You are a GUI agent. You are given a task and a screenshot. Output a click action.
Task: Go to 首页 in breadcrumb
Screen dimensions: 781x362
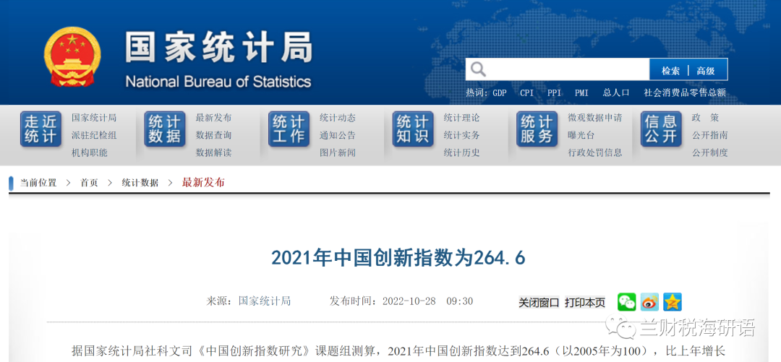(89, 183)
